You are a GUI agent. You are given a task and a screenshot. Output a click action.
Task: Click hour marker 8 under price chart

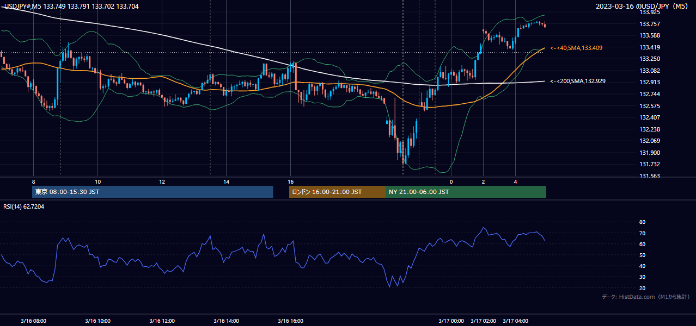[33, 181]
